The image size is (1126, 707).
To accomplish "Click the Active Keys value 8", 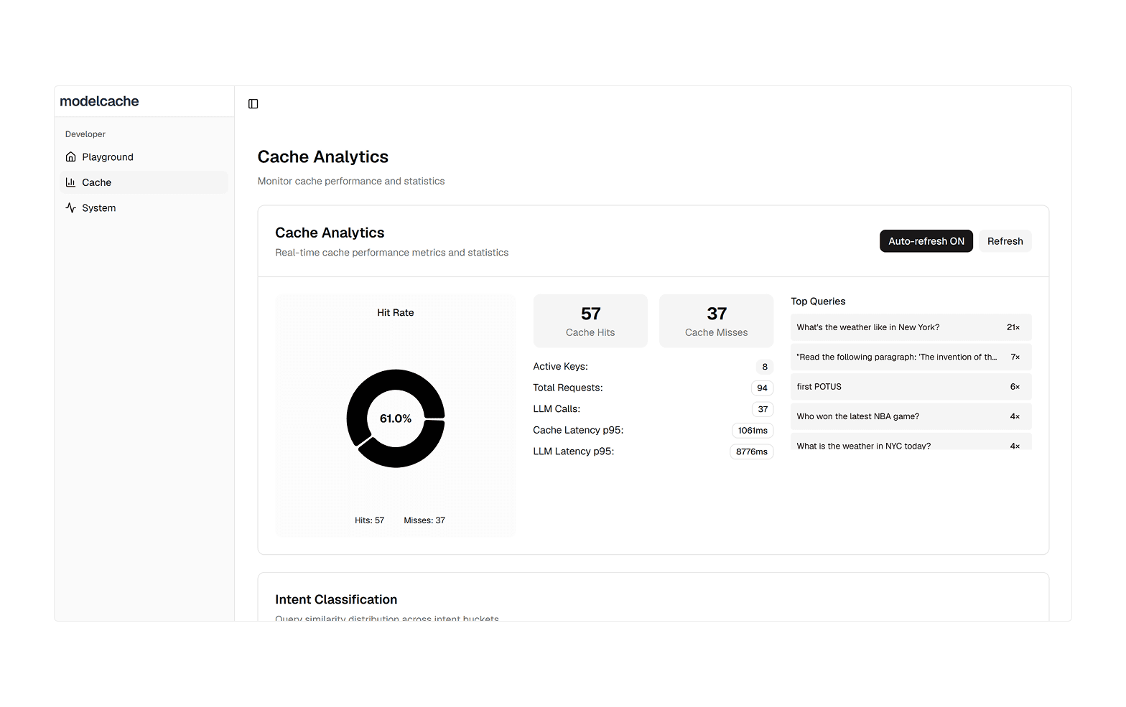I will coord(765,367).
